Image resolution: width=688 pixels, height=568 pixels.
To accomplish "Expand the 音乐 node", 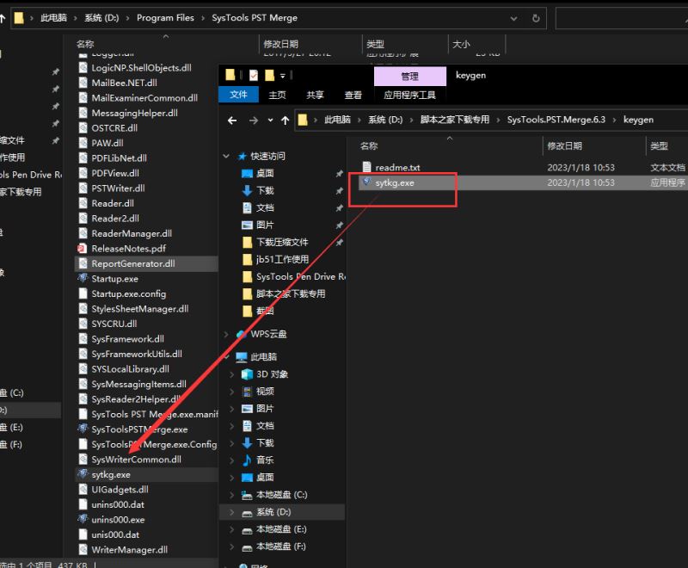I will [x=231, y=460].
